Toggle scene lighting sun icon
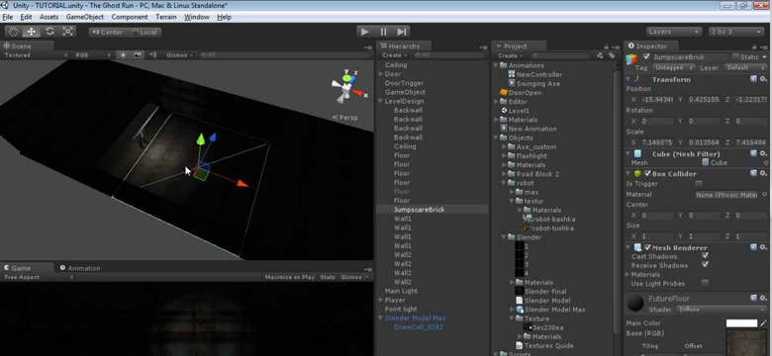 (123, 55)
